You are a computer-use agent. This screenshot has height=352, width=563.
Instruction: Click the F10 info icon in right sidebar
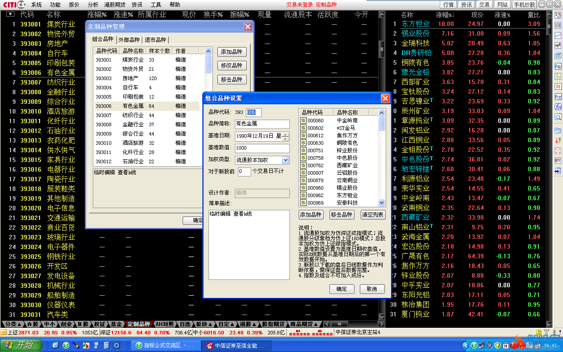558,66
